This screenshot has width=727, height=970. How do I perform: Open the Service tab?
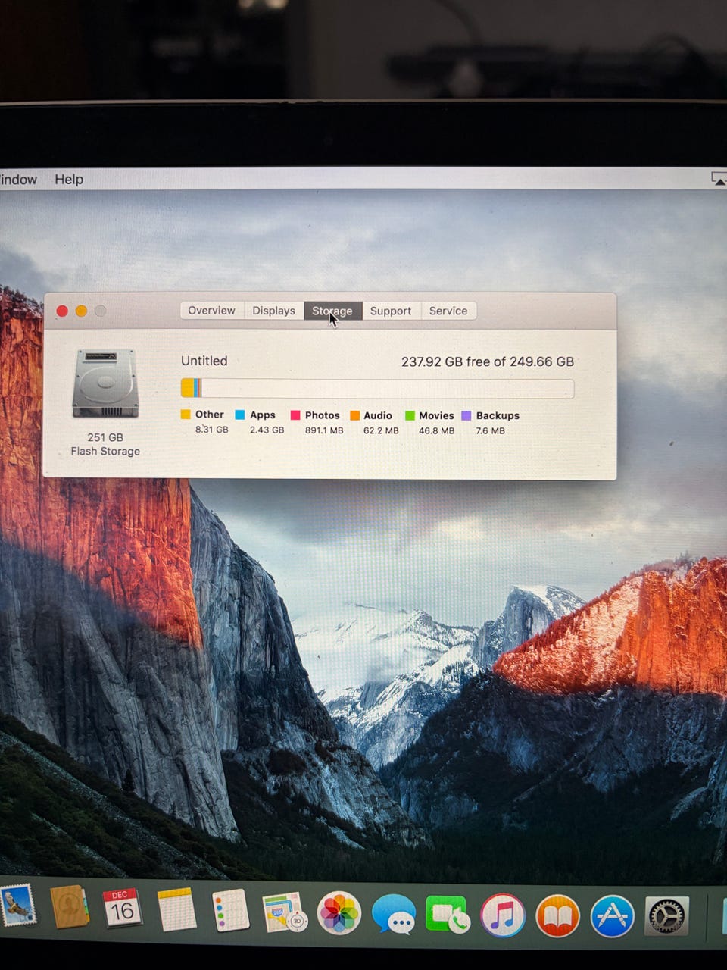(x=448, y=311)
